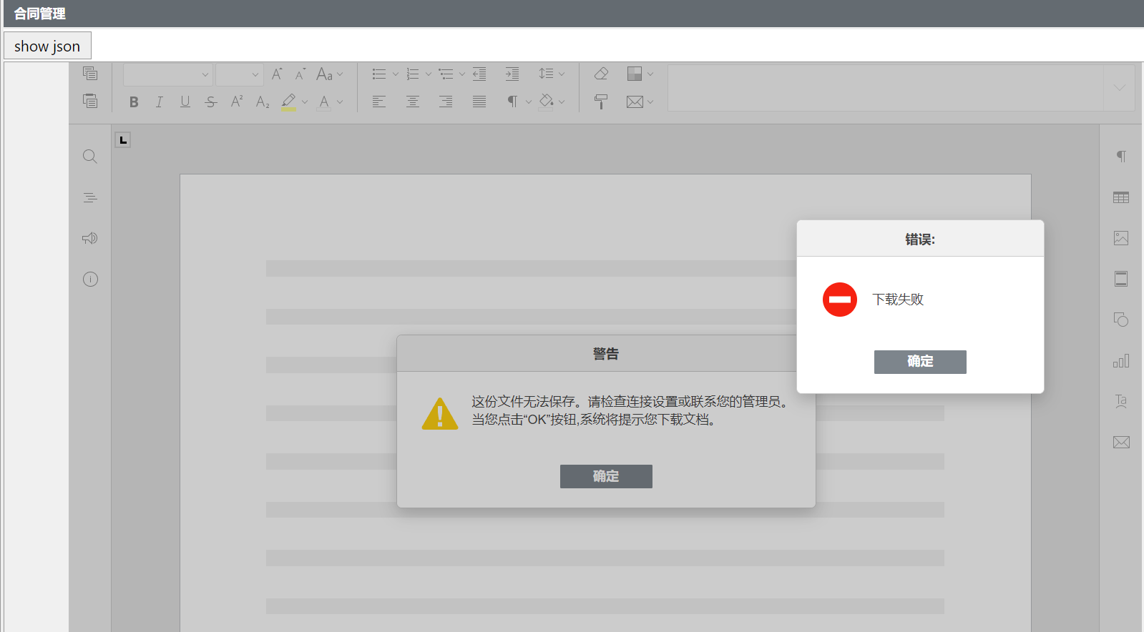Open the mail merge envelope dropdown
This screenshot has height=632, width=1144.
(640, 102)
